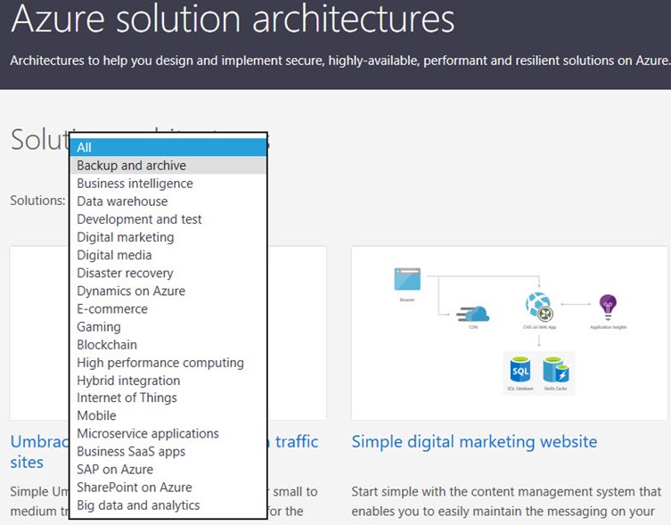This screenshot has width=671, height=525.
Task: Select 'Big data and analytics' entry
Action: tap(168, 505)
